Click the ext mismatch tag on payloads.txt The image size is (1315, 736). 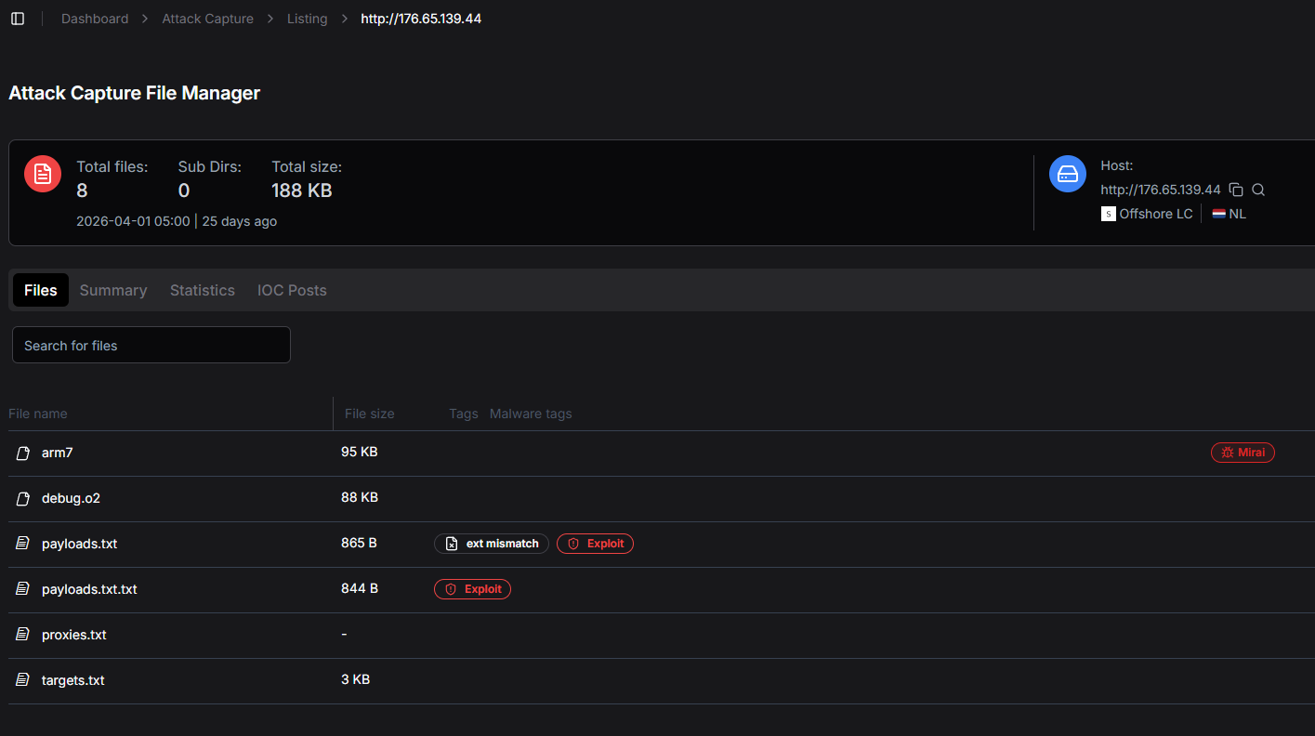click(x=492, y=544)
